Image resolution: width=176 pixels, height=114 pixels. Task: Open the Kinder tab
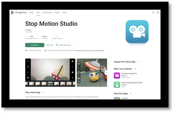coord(65,12)
